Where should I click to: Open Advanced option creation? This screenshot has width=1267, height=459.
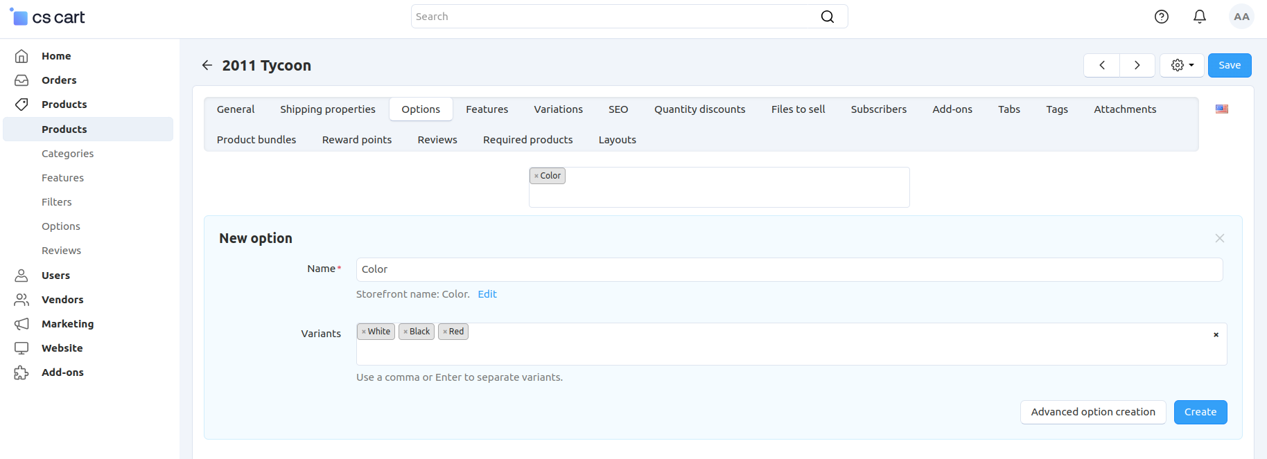pyautogui.click(x=1093, y=412)
